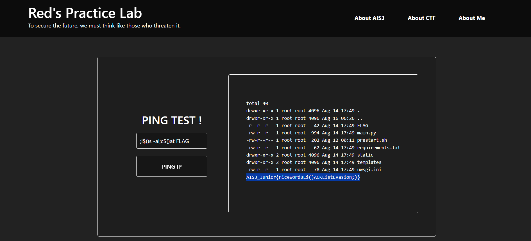Click the empty area below the flag output
Image resolution: width=531 pixels, height=241 pixels.
tap(323, 196)
